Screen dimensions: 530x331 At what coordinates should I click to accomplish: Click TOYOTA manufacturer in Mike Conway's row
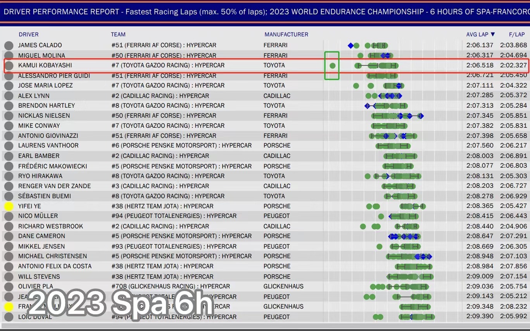tap(274, 126)
